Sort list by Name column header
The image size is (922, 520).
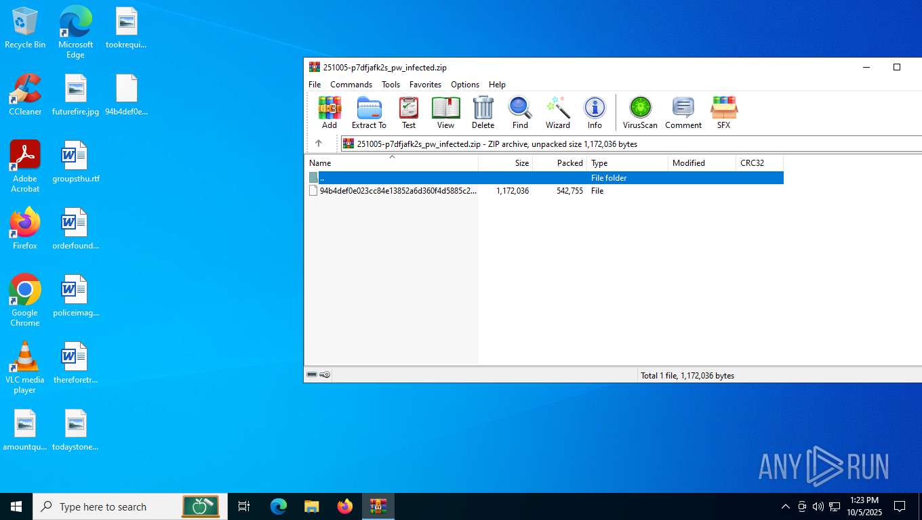[391, 162]
